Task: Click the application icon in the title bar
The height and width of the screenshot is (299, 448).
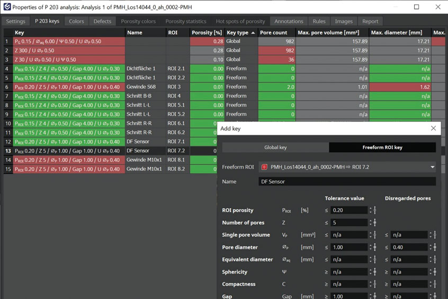Action: pyautogui.click(x=7, y=7)
